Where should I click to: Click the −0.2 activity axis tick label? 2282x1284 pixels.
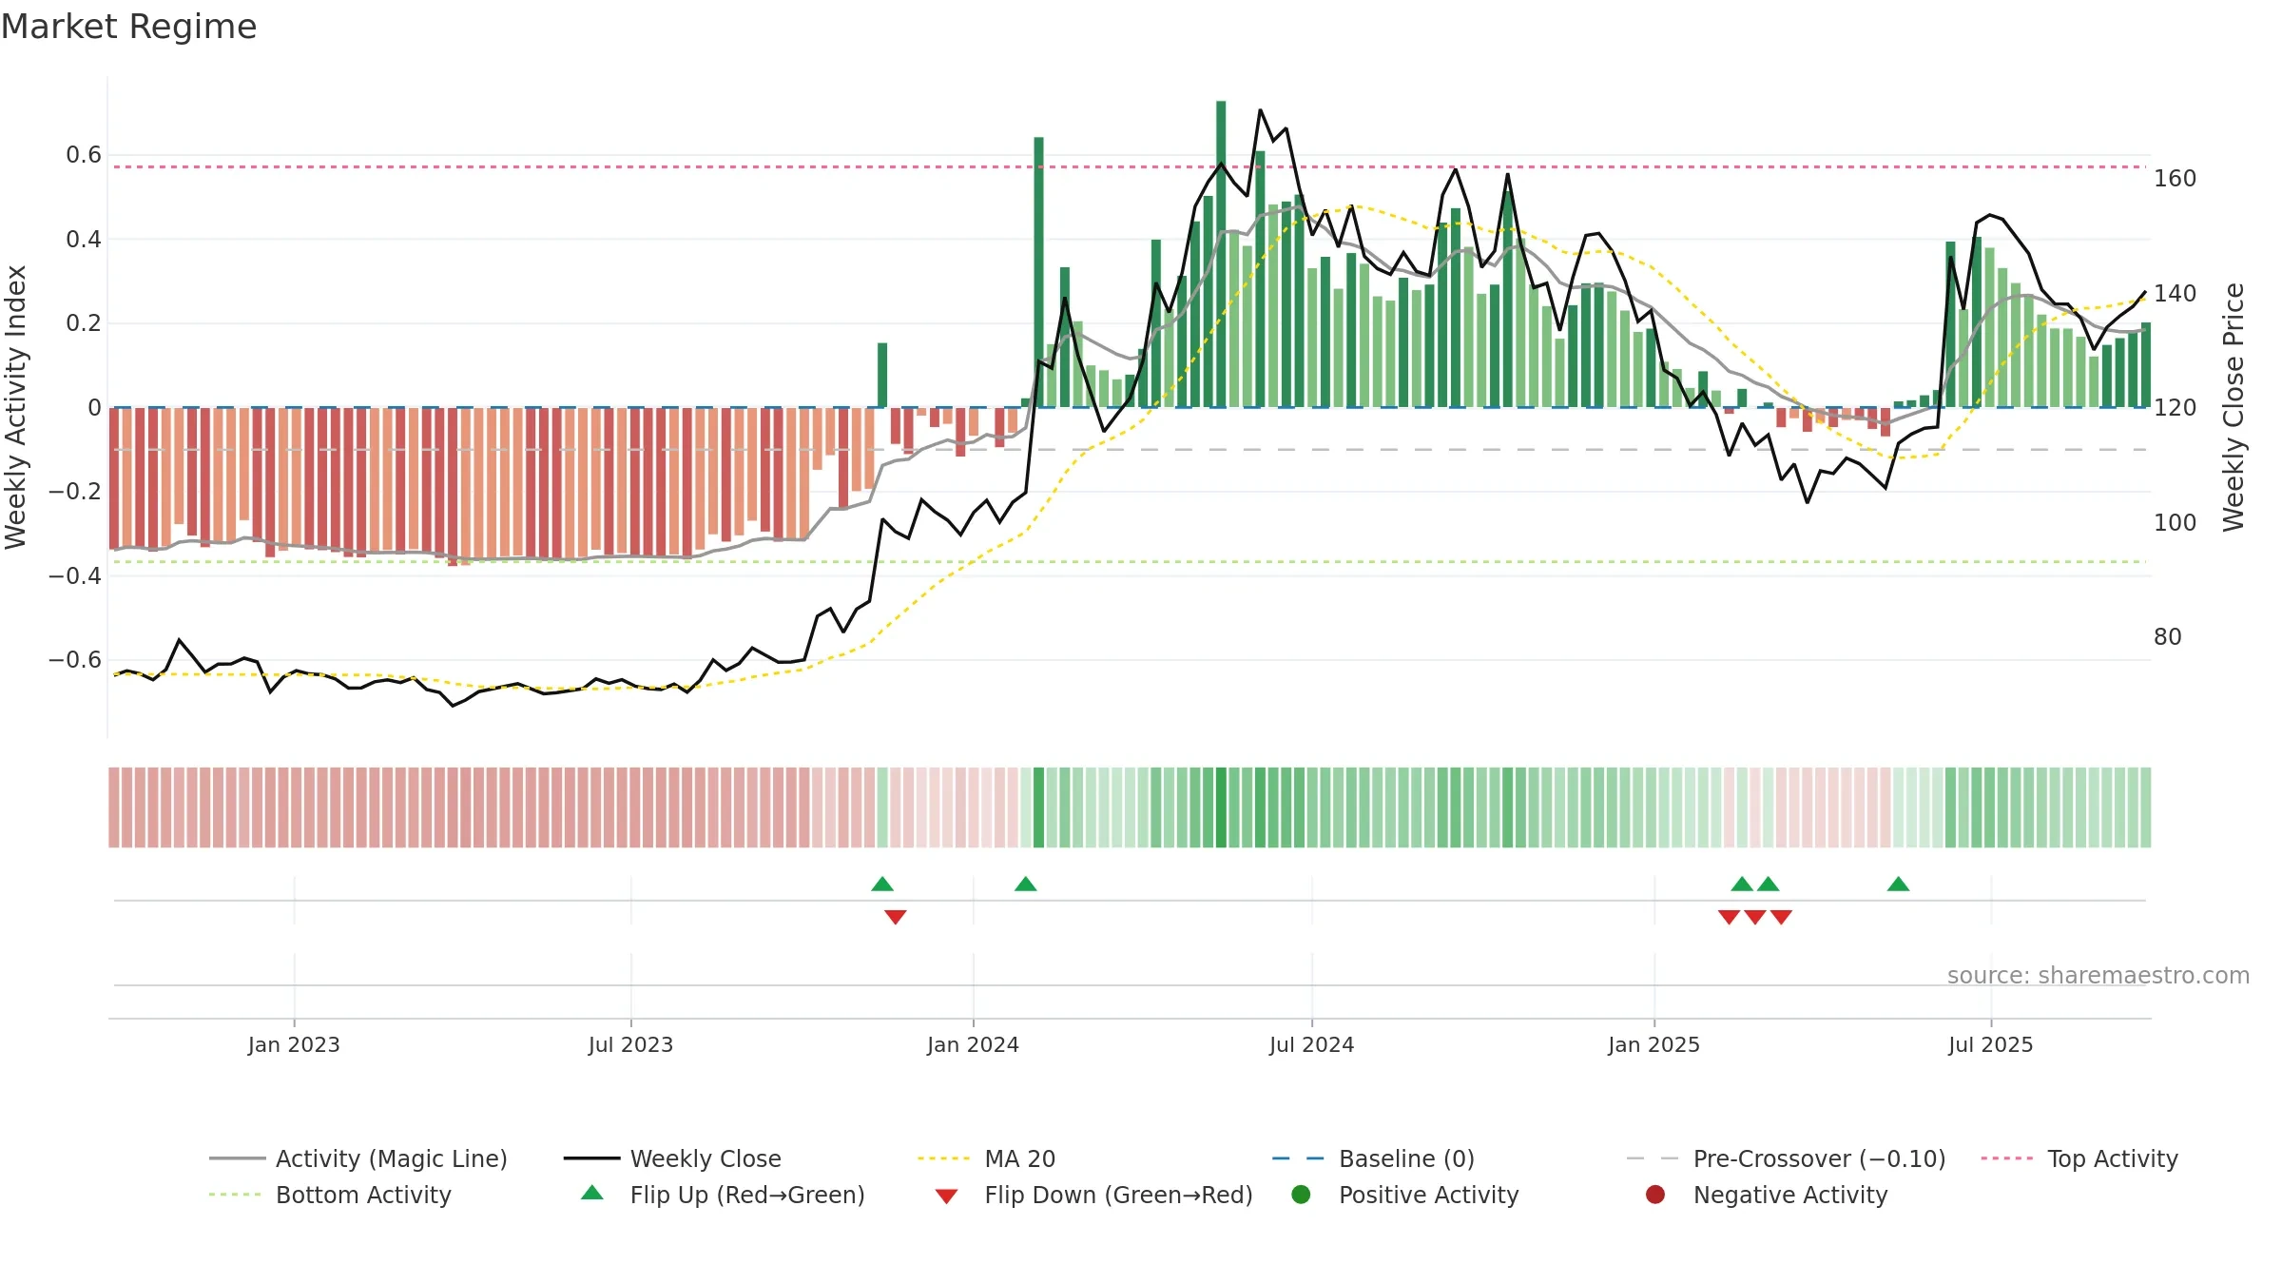point(75,492)
